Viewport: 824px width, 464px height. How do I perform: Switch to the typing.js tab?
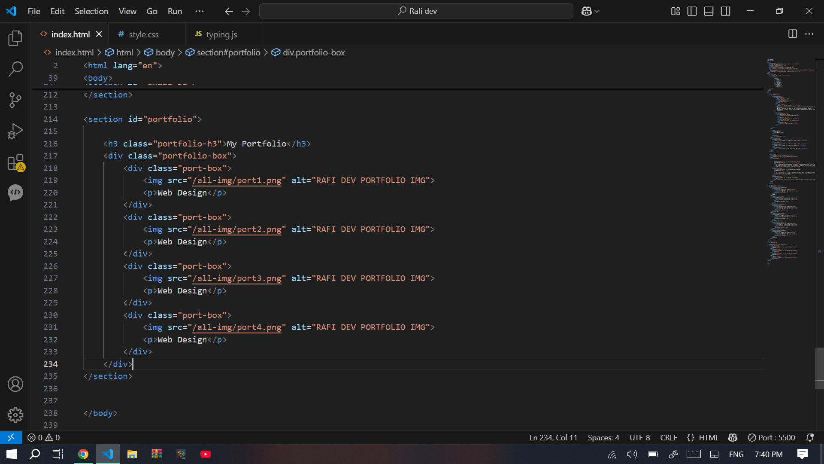point(224,34)
